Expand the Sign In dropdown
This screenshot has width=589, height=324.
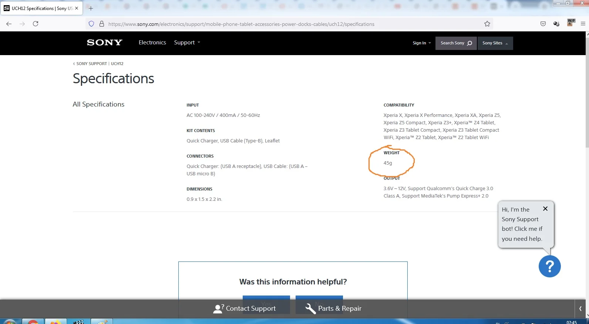(422, 43)
